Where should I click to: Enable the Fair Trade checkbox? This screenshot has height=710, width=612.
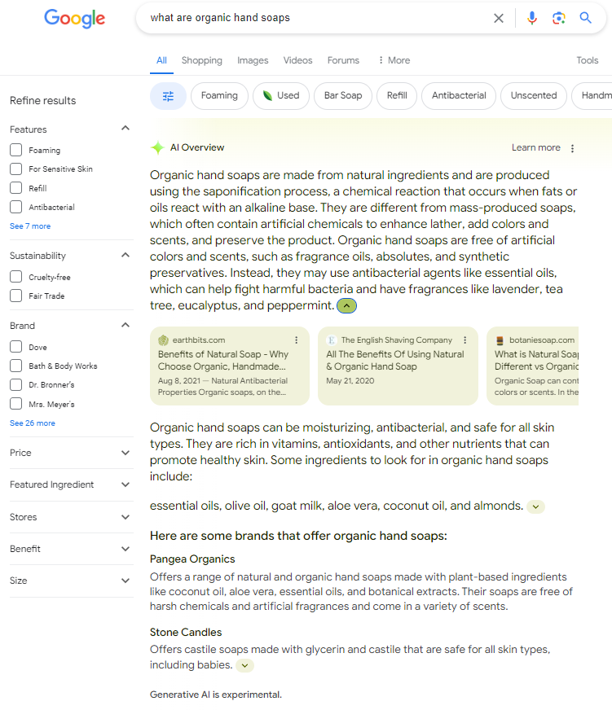[x=15, y=296]
